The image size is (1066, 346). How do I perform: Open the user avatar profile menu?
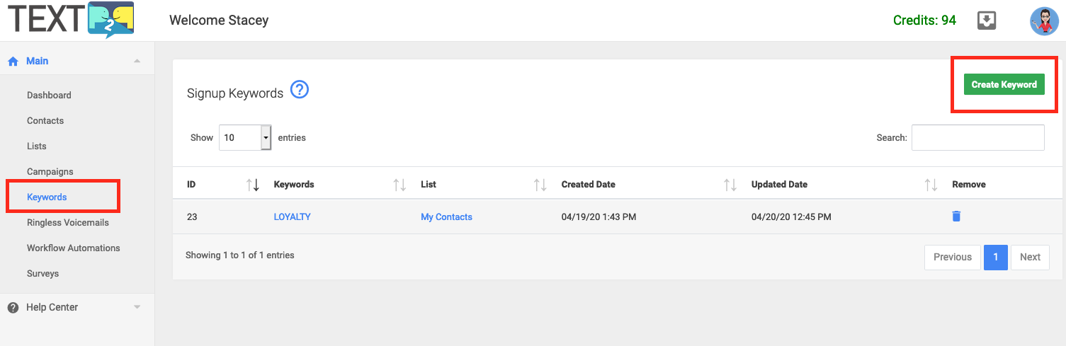point(1044,21)
